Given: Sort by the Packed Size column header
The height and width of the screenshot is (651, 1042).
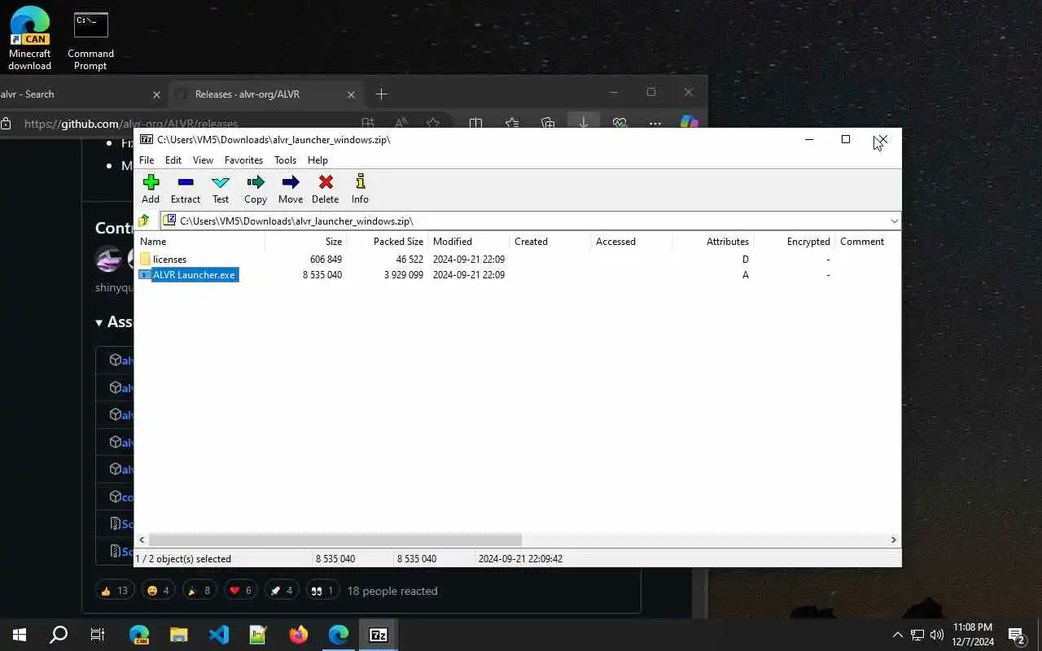Looking at the screenshot, I should click(x=387, y=242).
